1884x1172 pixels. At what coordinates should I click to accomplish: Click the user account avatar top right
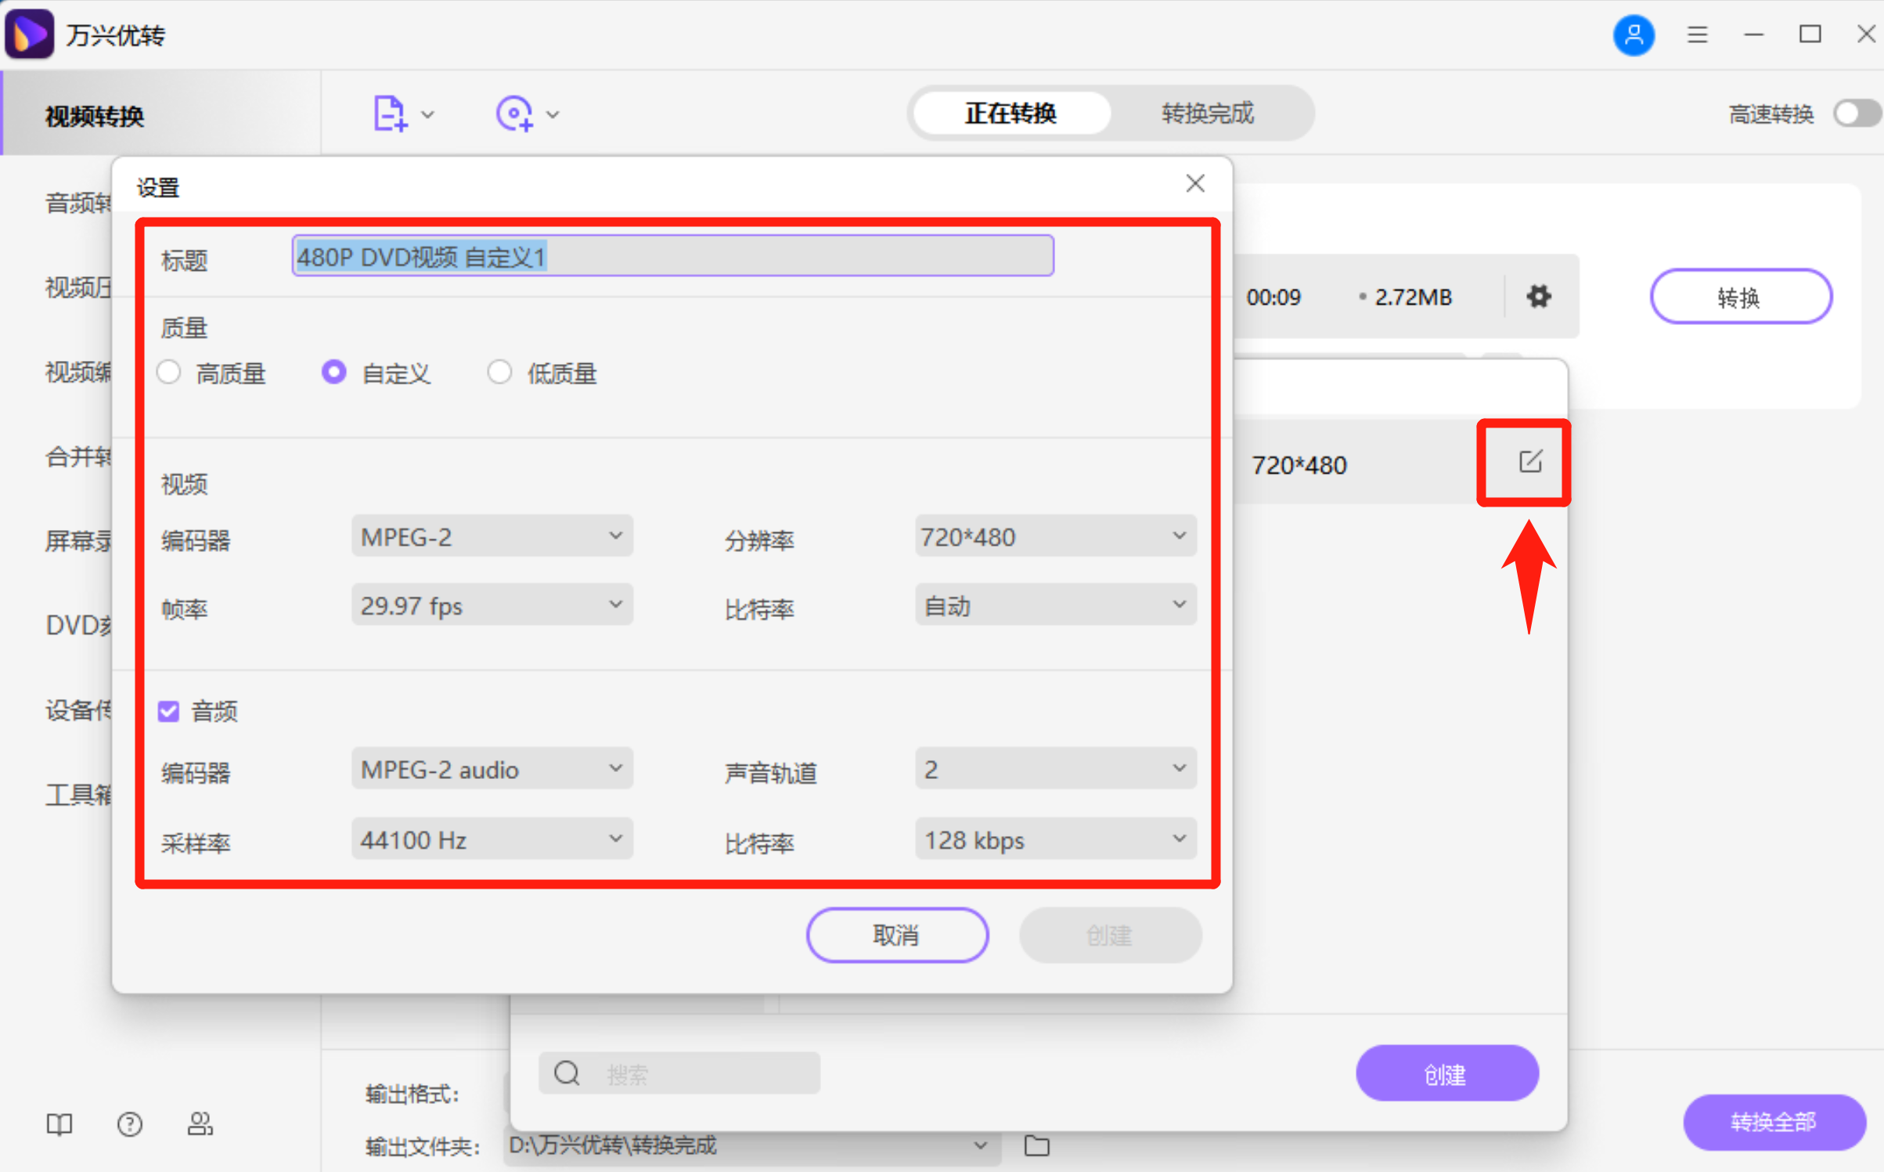(1634, 35)
